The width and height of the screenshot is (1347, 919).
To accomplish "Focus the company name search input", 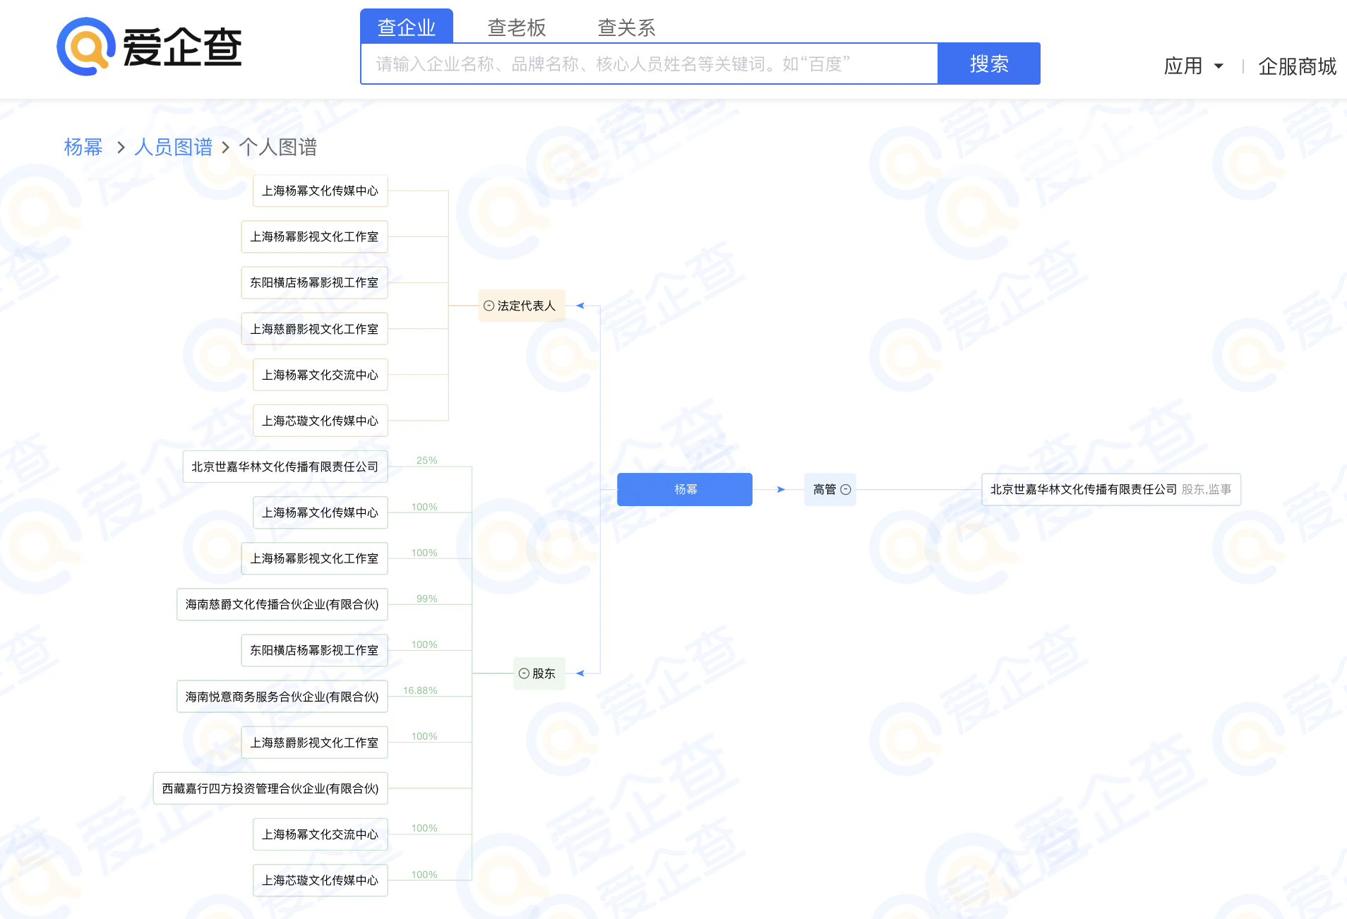I will point(649,64).
